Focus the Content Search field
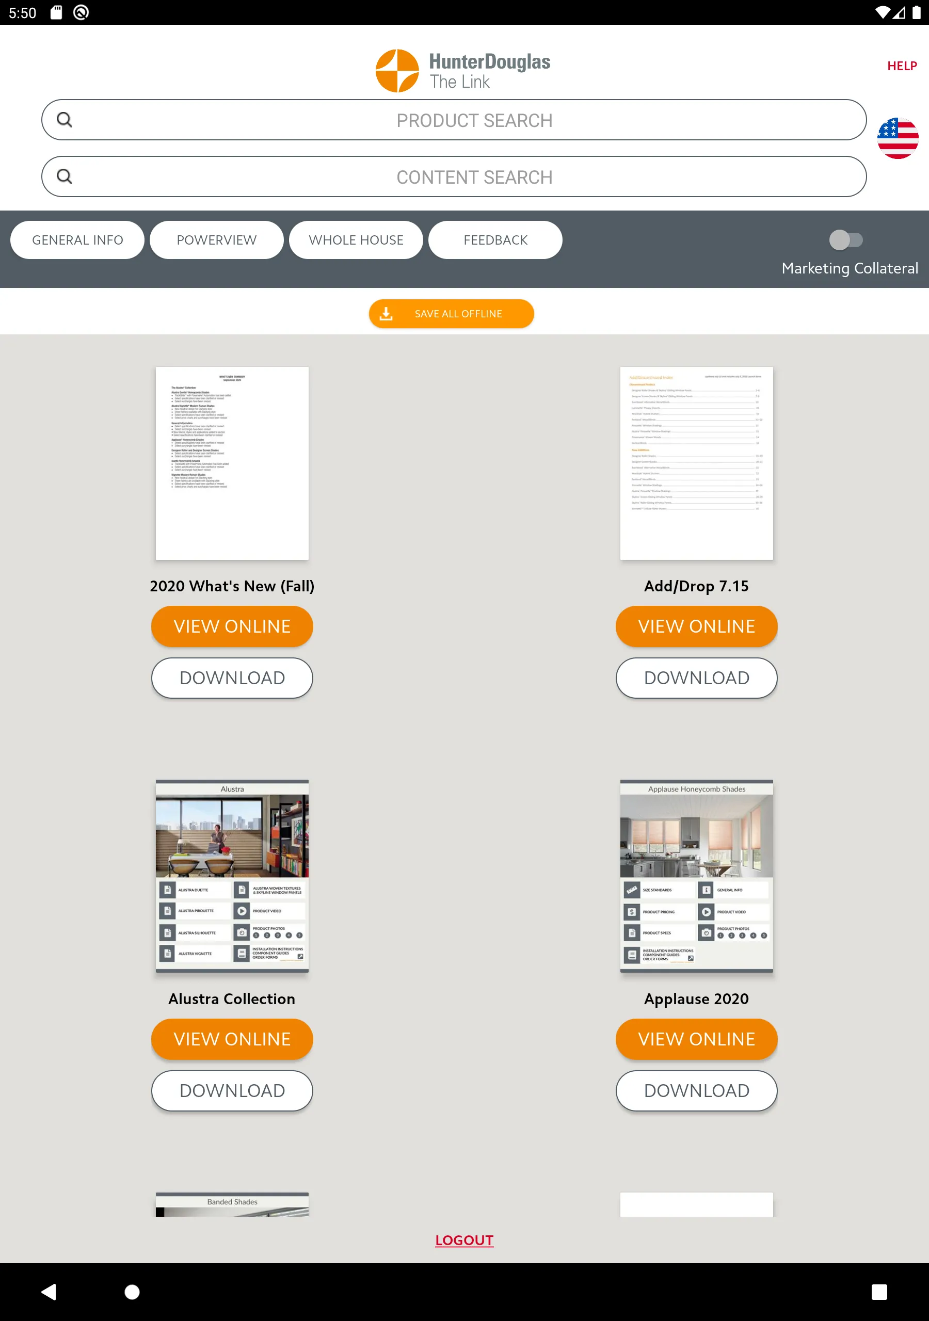This screenshot has width=929, height=1321. tap(454, 176)
